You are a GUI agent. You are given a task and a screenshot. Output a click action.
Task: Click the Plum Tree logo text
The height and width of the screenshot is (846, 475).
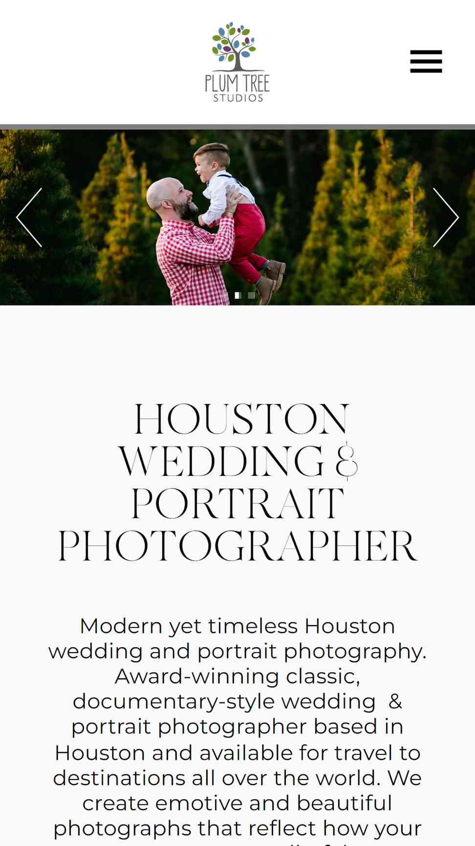coord(237,83)
